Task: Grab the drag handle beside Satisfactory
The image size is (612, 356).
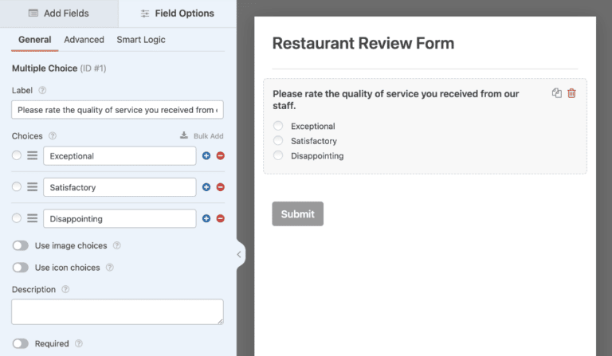Action: click(32, 187)
